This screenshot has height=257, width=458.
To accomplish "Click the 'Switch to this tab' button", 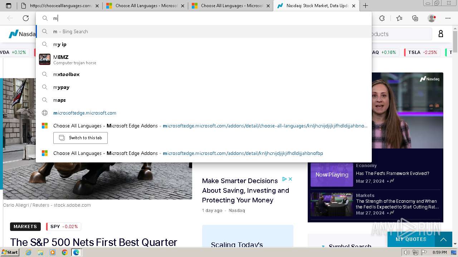I will click(x=81, y=138).
